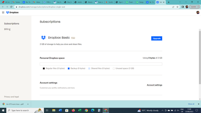Open the account avatar menu on the Dropbox page

pyautogui.click(x=198, y=12)
